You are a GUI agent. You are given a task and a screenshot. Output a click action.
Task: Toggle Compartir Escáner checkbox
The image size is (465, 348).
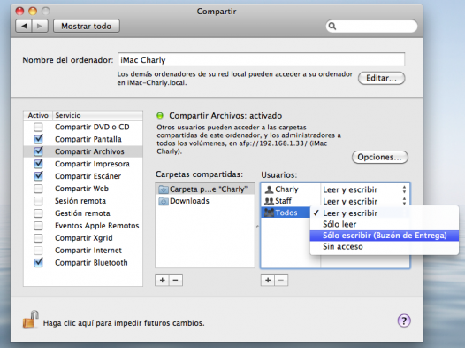[x=38, y=176]
